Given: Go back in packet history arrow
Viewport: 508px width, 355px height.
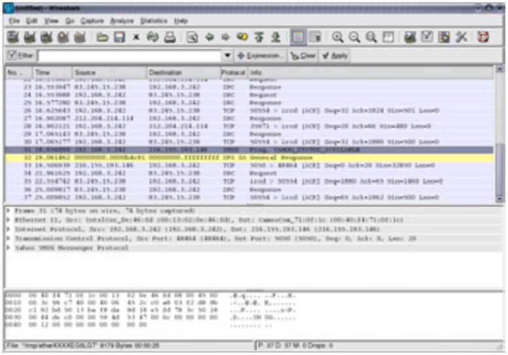Looking at the screenshot, I should 210,38.
